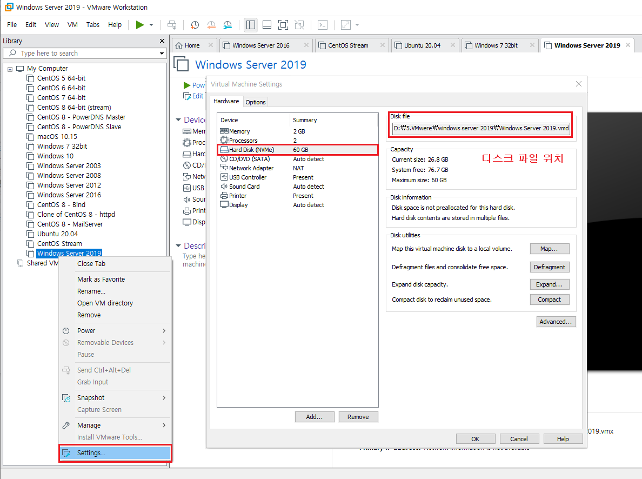This screenshot has width=642, height=479.
Task: Click the Map... button
Action: pos(550,249)
